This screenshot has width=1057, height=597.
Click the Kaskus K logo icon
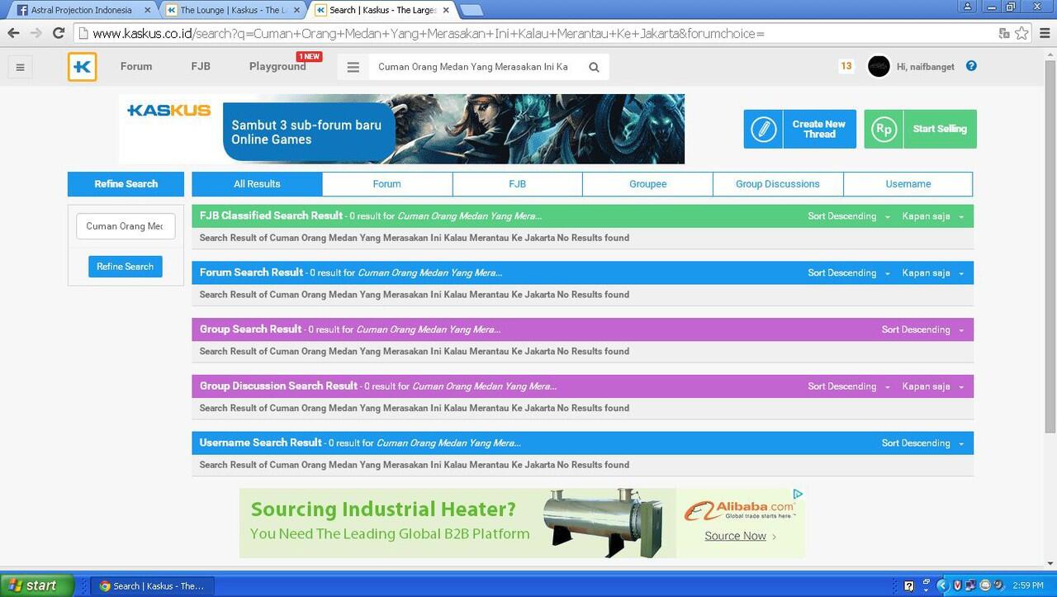[x=83, y=67]
